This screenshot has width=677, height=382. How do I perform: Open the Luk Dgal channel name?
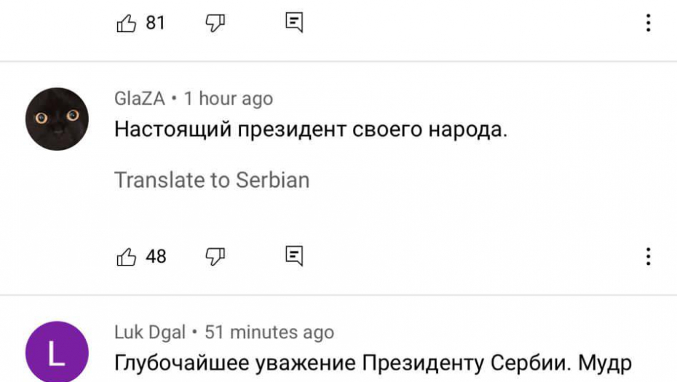[x=150, y=333]
